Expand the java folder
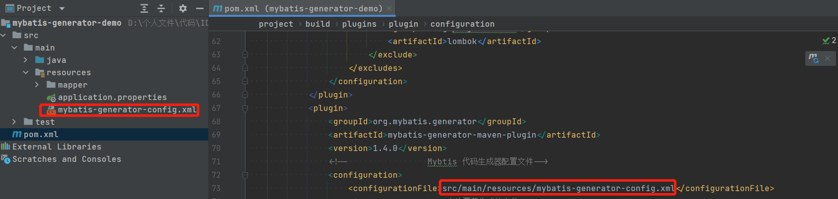The width and height of the screenshot is (838, 199). tap(26, 60)
